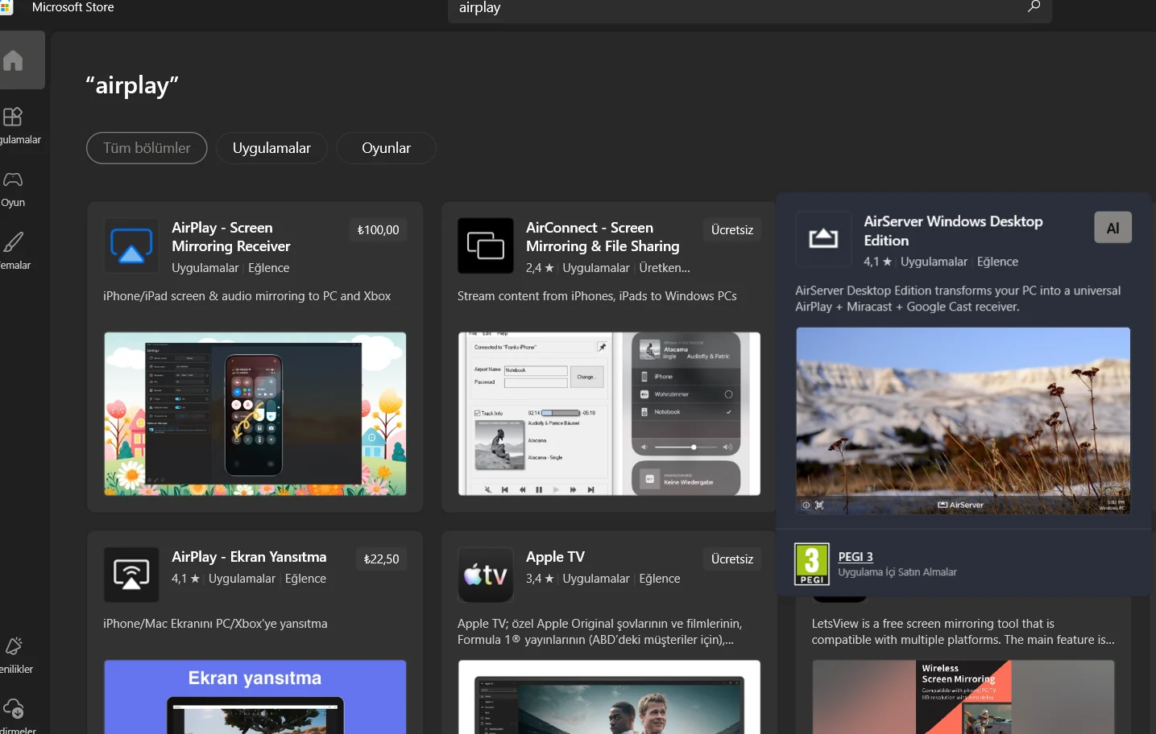Click "Uygulama İçi Satın Almalar" text
The image size is (1156, 734).
coord(897,572)
